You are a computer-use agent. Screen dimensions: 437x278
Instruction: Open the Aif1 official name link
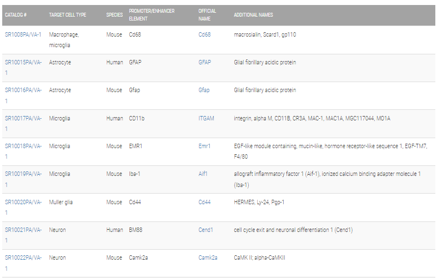click(x=203, y=174)
